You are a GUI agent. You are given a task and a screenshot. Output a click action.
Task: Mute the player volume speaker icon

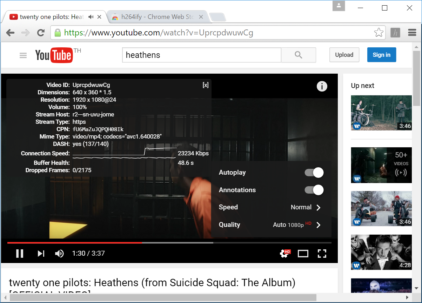click(60, 253)
